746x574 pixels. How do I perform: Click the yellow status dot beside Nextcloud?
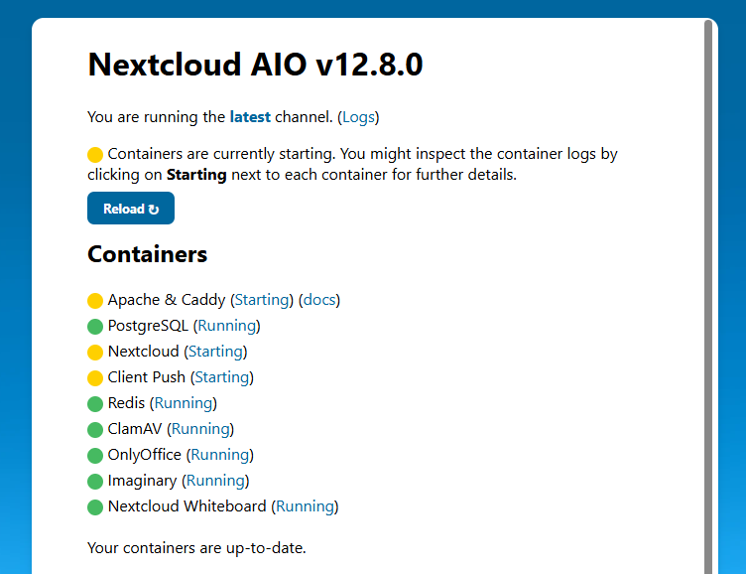(x=95, y=352)
